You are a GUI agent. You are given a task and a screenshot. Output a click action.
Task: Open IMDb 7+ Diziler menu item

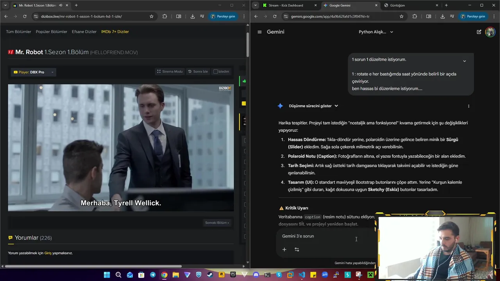[115, 32]
